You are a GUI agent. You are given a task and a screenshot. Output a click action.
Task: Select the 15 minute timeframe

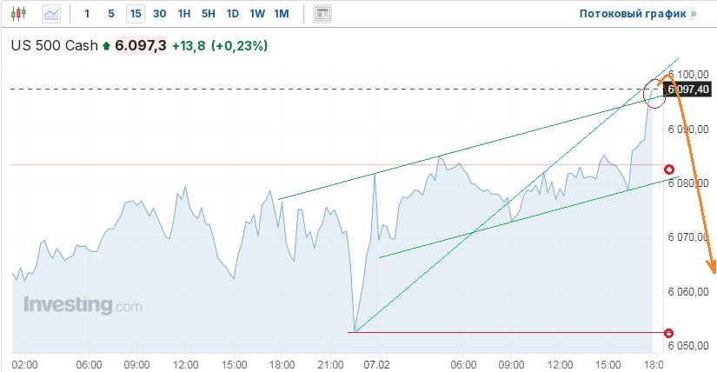[135, 14]
